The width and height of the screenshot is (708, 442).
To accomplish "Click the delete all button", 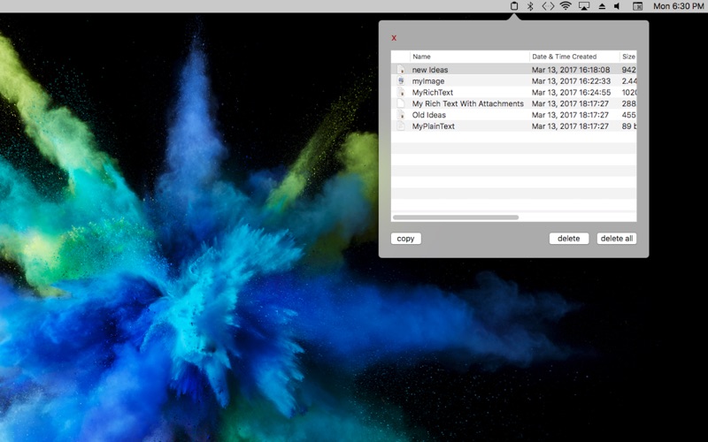I will [616, 239].
